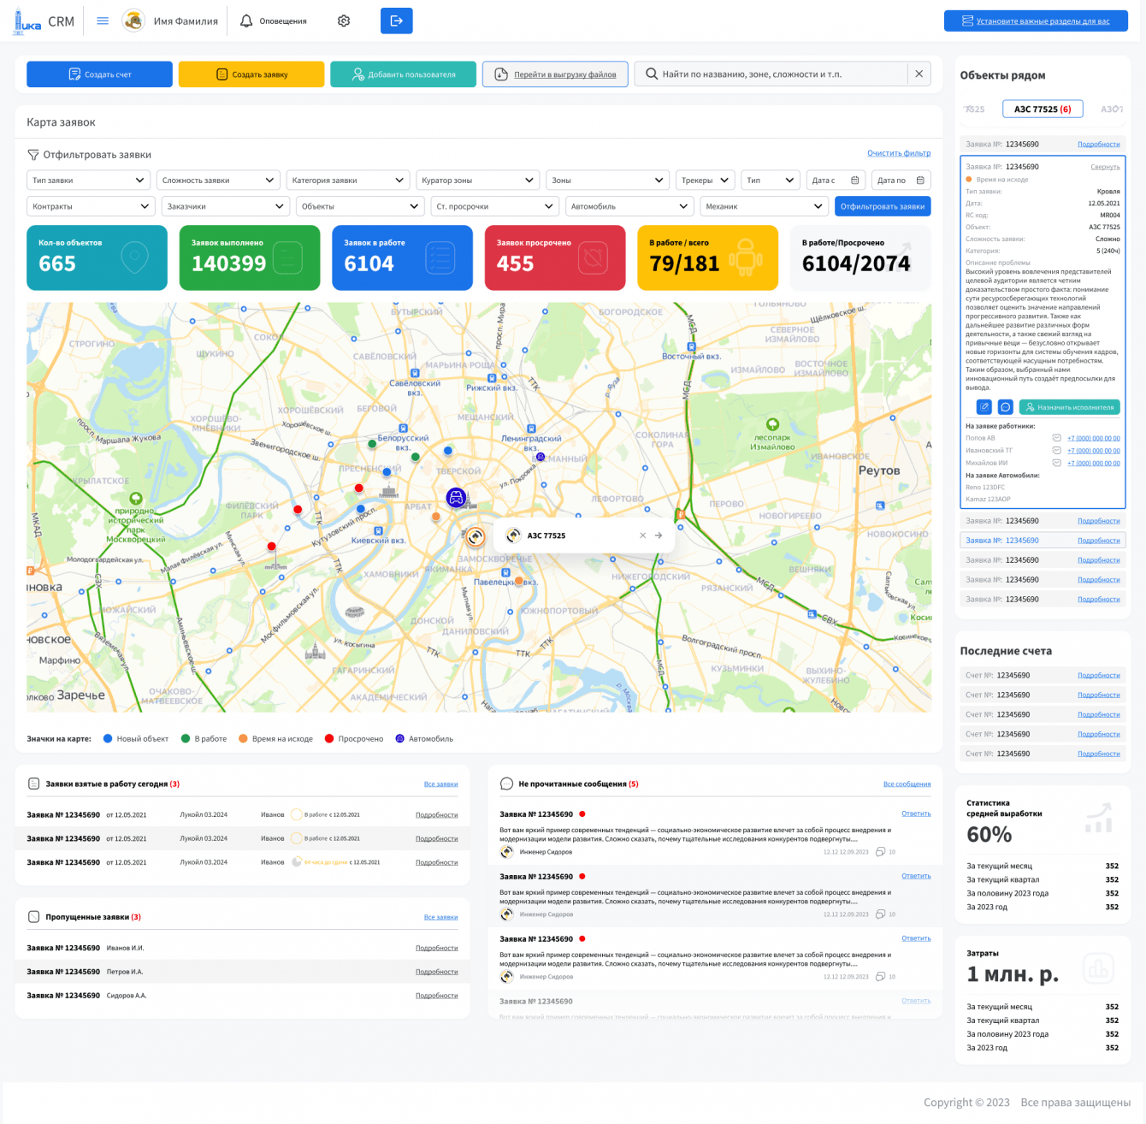Screen dimensions: 1146x1124
Task: Clear the search field with the X icon
Action: pyautogui.click(x=919, y=74)
